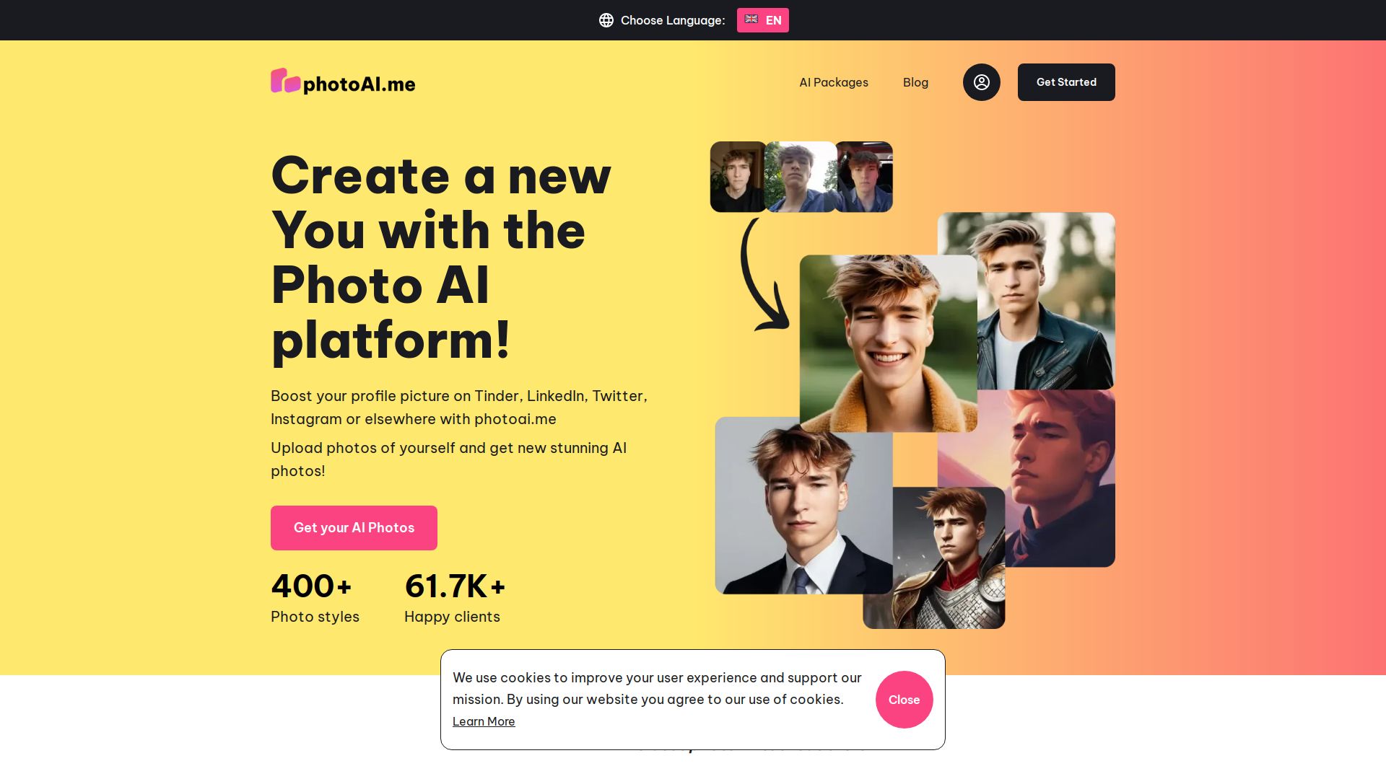The image size is (1386, 779).
Task: Select the leather jacket AI portrait
Action: tap(1047, 301)
